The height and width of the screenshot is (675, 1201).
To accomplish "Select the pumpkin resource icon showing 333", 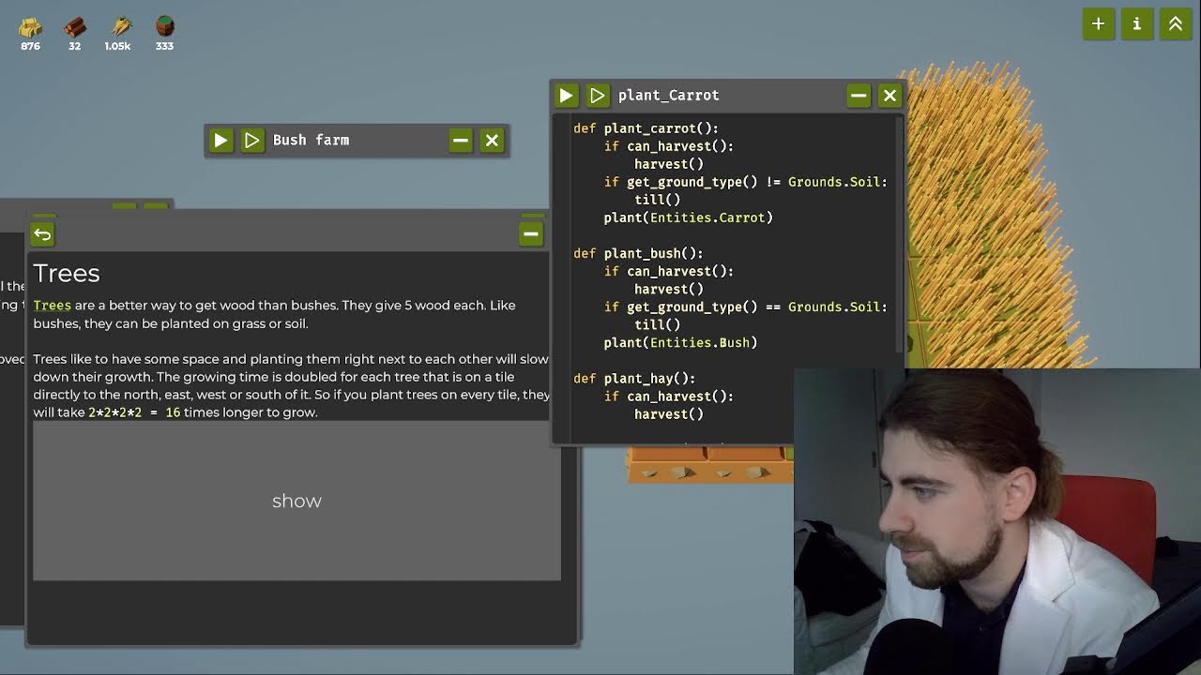I will coord(165,25).
